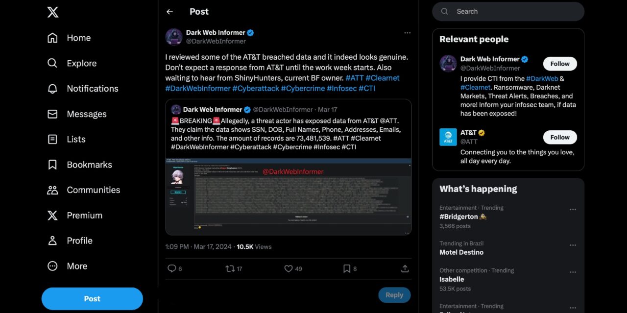Image resolution: width=627 pixels, height=313 pixels.
Task: Repost using the retweet icon
Action: tap(230, 268)
